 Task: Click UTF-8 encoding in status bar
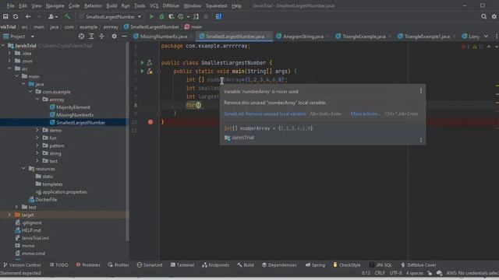395,273
